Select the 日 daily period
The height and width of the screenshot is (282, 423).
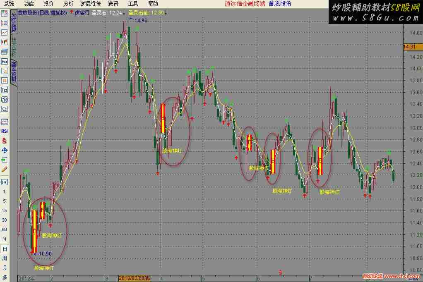click(5, 249)
